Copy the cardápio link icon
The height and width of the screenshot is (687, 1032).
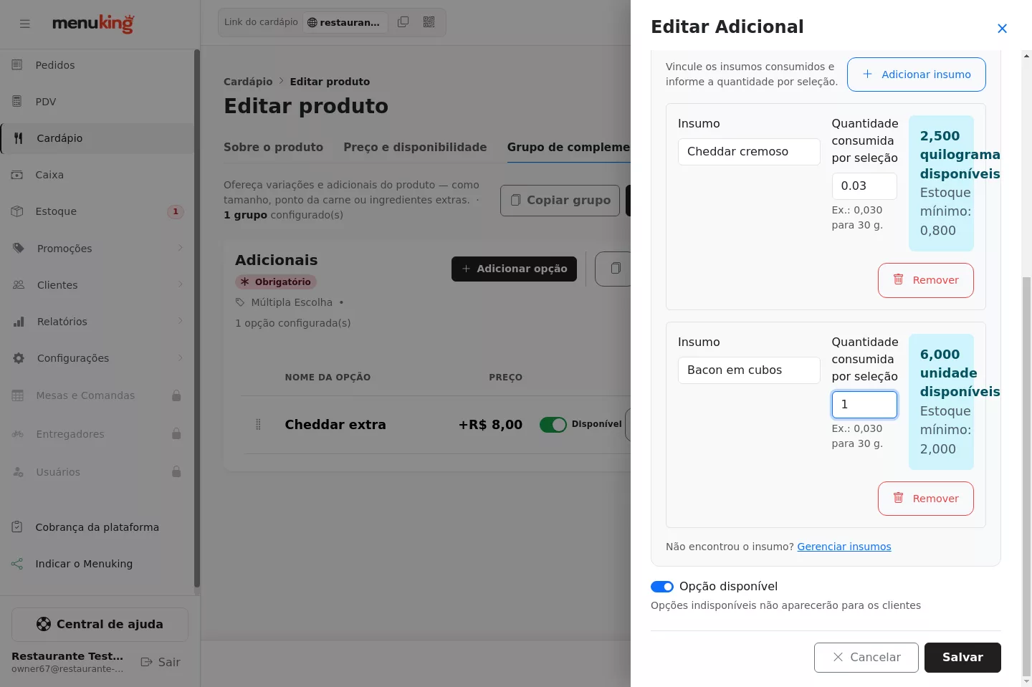coord(403,22)
